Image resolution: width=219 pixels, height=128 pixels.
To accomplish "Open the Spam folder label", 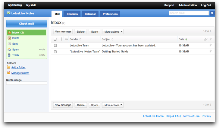I will coord(16,50).
